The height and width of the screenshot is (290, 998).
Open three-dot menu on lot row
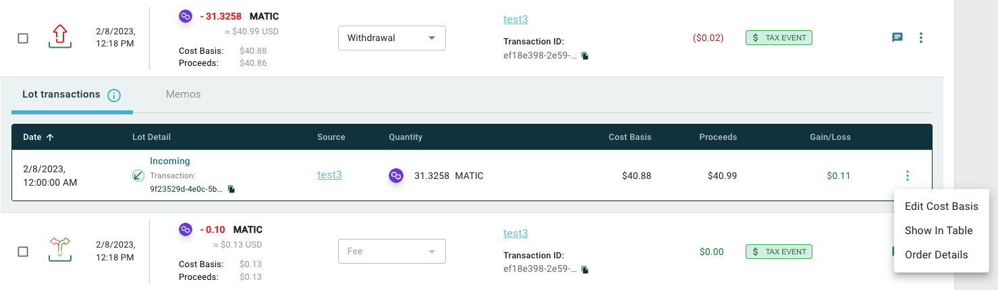[x=908, y=176]
